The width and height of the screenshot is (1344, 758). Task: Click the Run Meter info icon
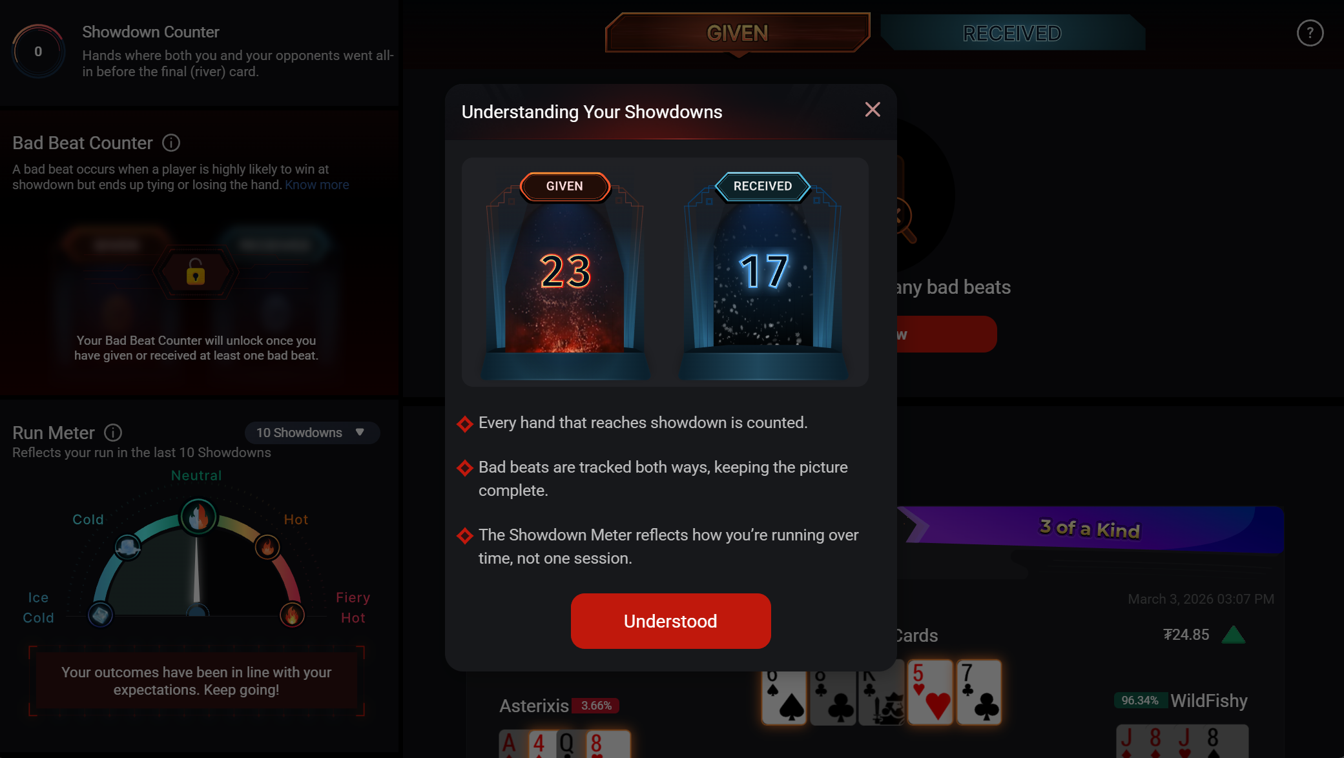113,433
